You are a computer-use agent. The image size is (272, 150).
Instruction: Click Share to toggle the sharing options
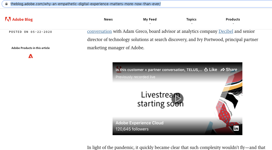coord(229,69)
